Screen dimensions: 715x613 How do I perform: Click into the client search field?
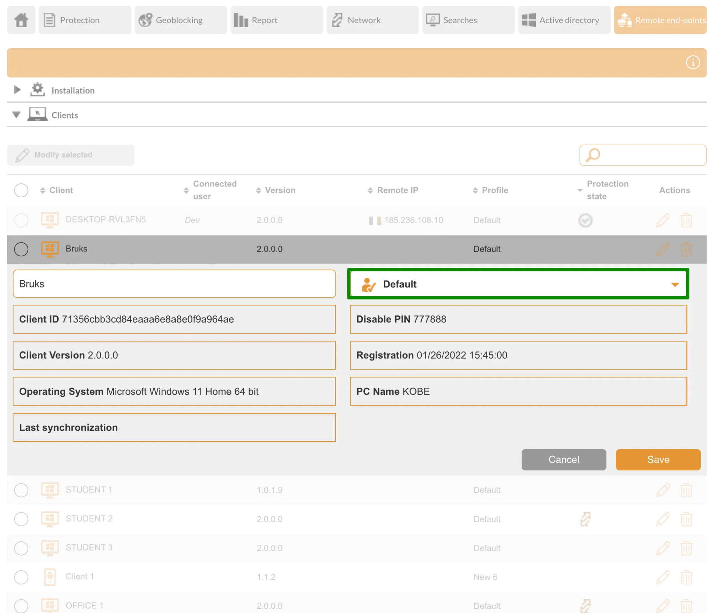point(643,155)
